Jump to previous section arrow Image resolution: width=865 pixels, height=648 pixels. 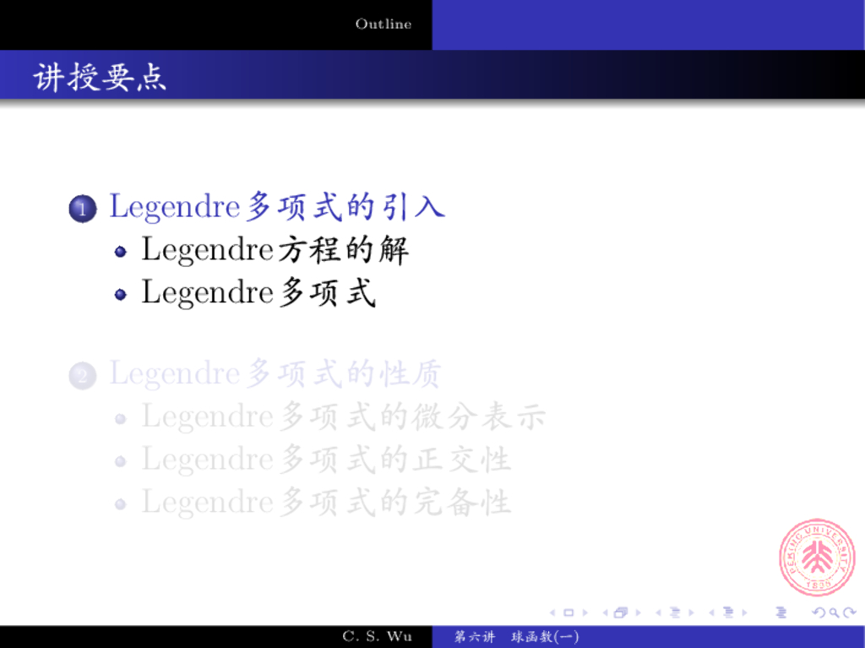(711, 613)
